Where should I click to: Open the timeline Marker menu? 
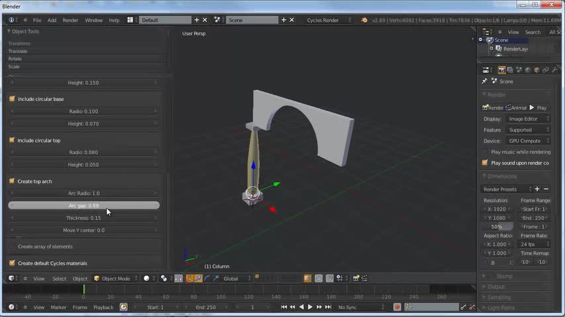click(58, 307)
